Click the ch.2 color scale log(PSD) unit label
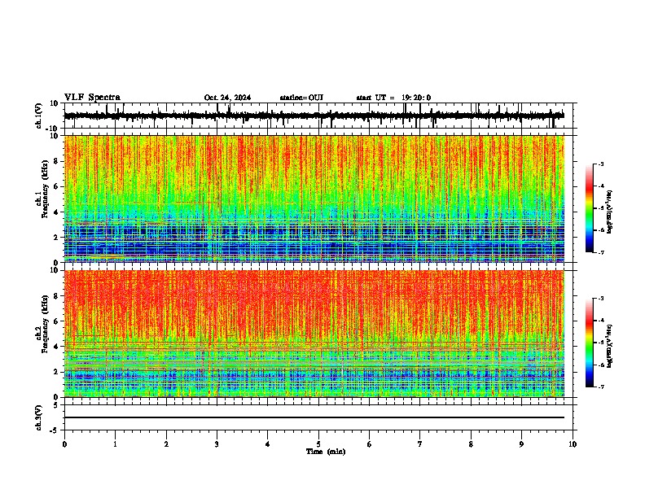Viewport: 645px width, 498px height. tap(610, 346)
